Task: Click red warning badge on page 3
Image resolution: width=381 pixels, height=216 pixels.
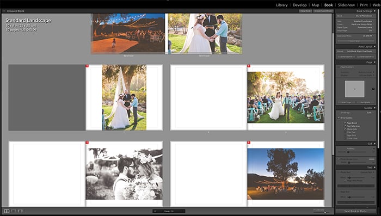Action: pos(249,66)
